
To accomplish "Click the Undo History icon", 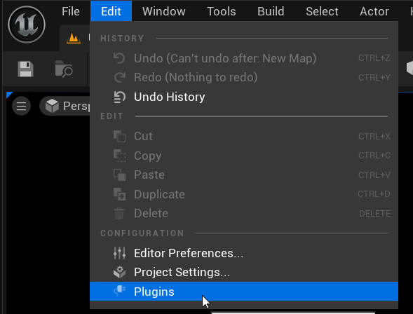I will point(120,97).
